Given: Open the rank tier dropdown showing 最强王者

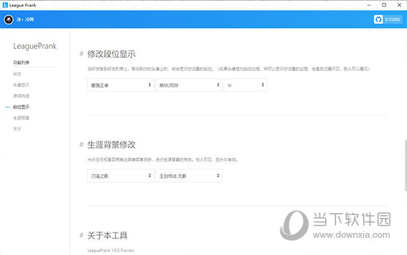Looking at the screenshot, I should tap(121, 85).
